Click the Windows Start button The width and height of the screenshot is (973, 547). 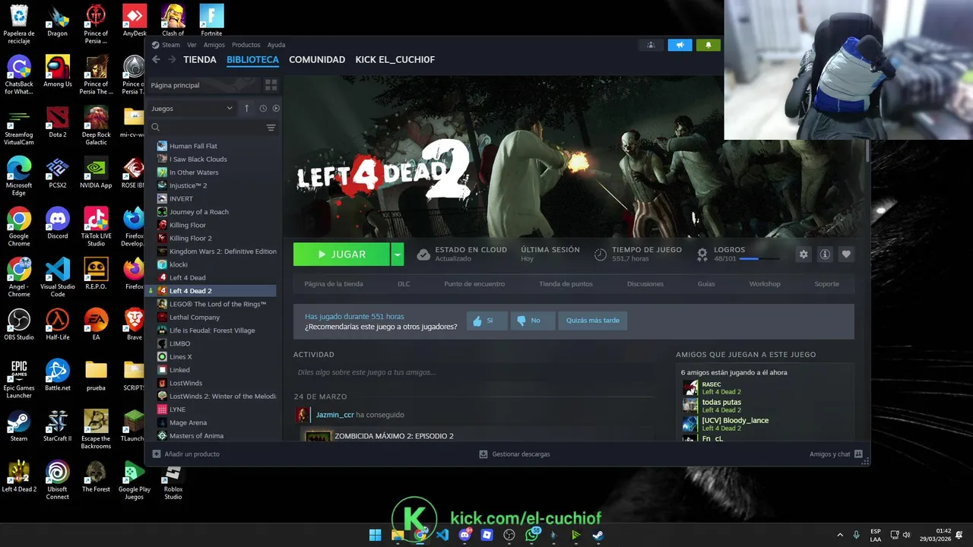(x=375, y=535)
